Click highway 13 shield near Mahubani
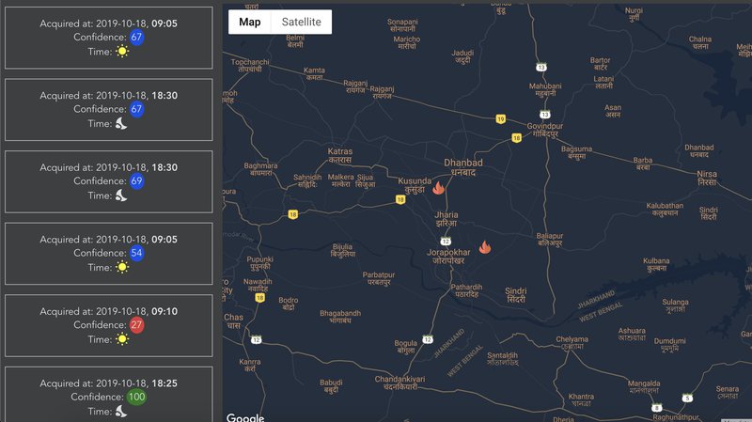This screenshot has width=752, height=422. [541, 67]
